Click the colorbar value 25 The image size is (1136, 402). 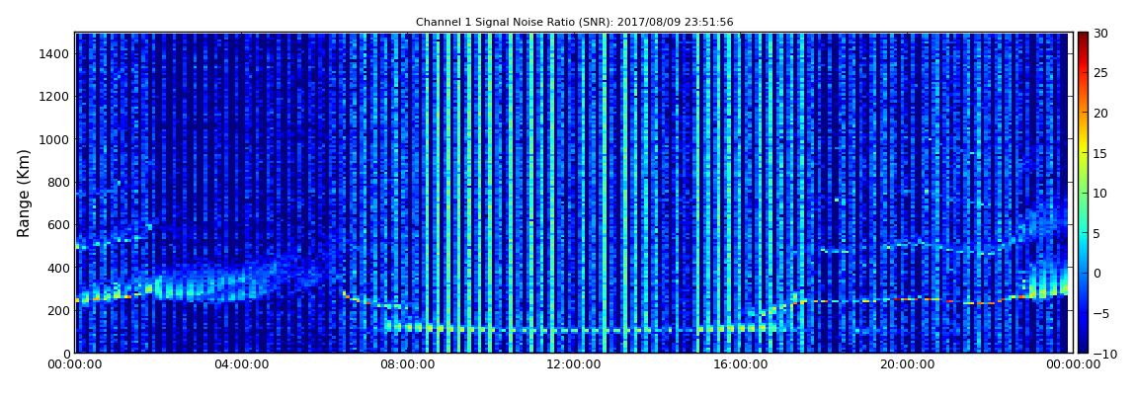click(1100, 72)
